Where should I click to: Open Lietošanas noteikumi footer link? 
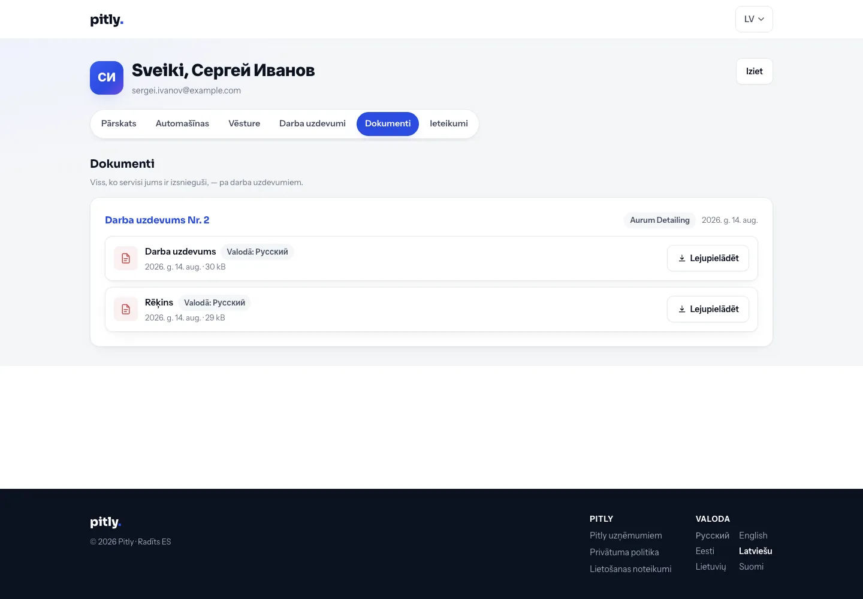pos(630,569)
